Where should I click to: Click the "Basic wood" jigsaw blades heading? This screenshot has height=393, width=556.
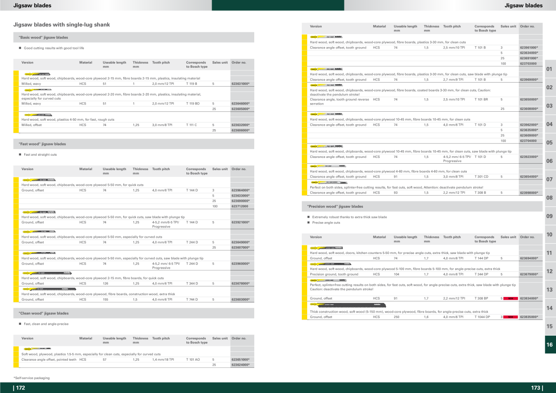(43, 38)
